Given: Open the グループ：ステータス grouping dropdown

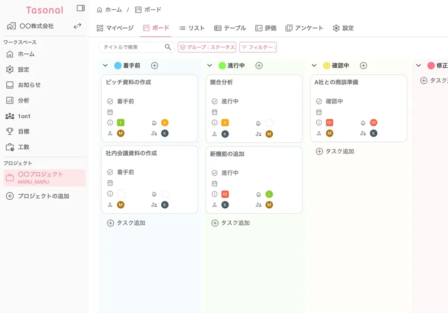Looking at the screenshot, I should (207, 47).
